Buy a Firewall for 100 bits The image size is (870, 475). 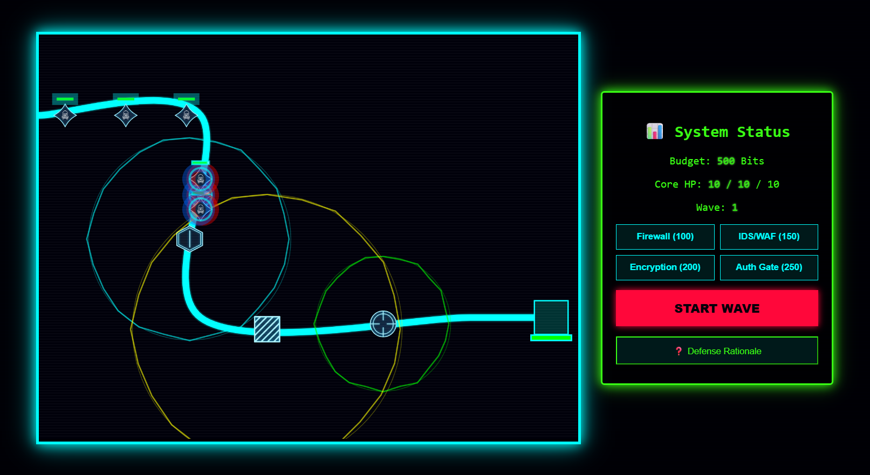[x=665, y=237]
